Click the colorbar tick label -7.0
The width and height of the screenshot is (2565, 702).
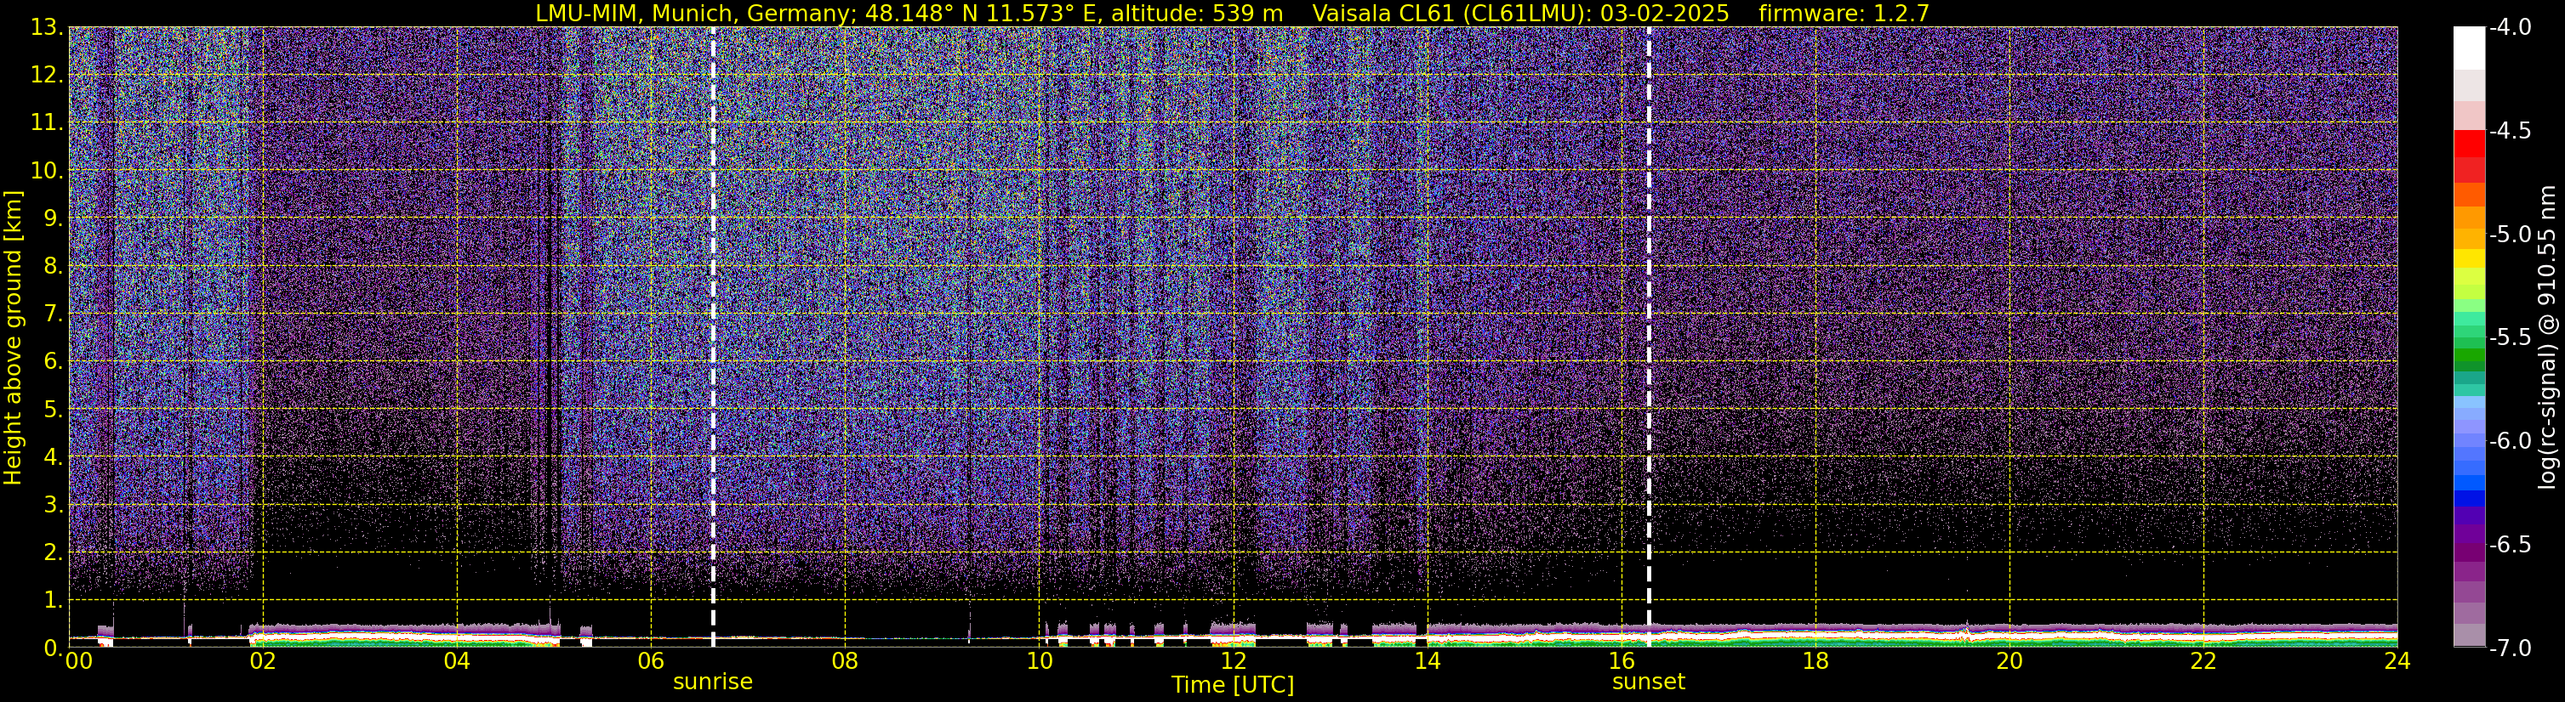2509,648
